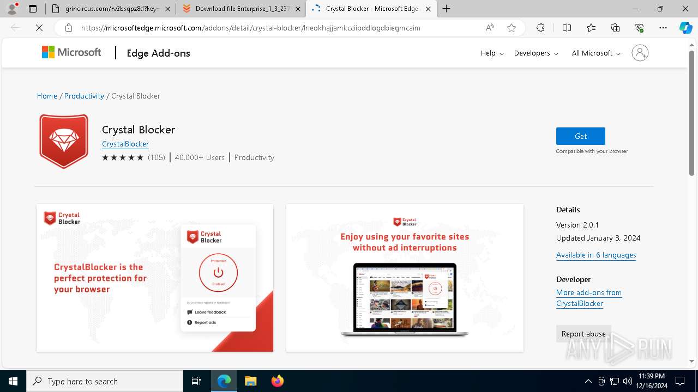Open the Edge Add-ons home title
698x392 pixels.
coord(158,53)
